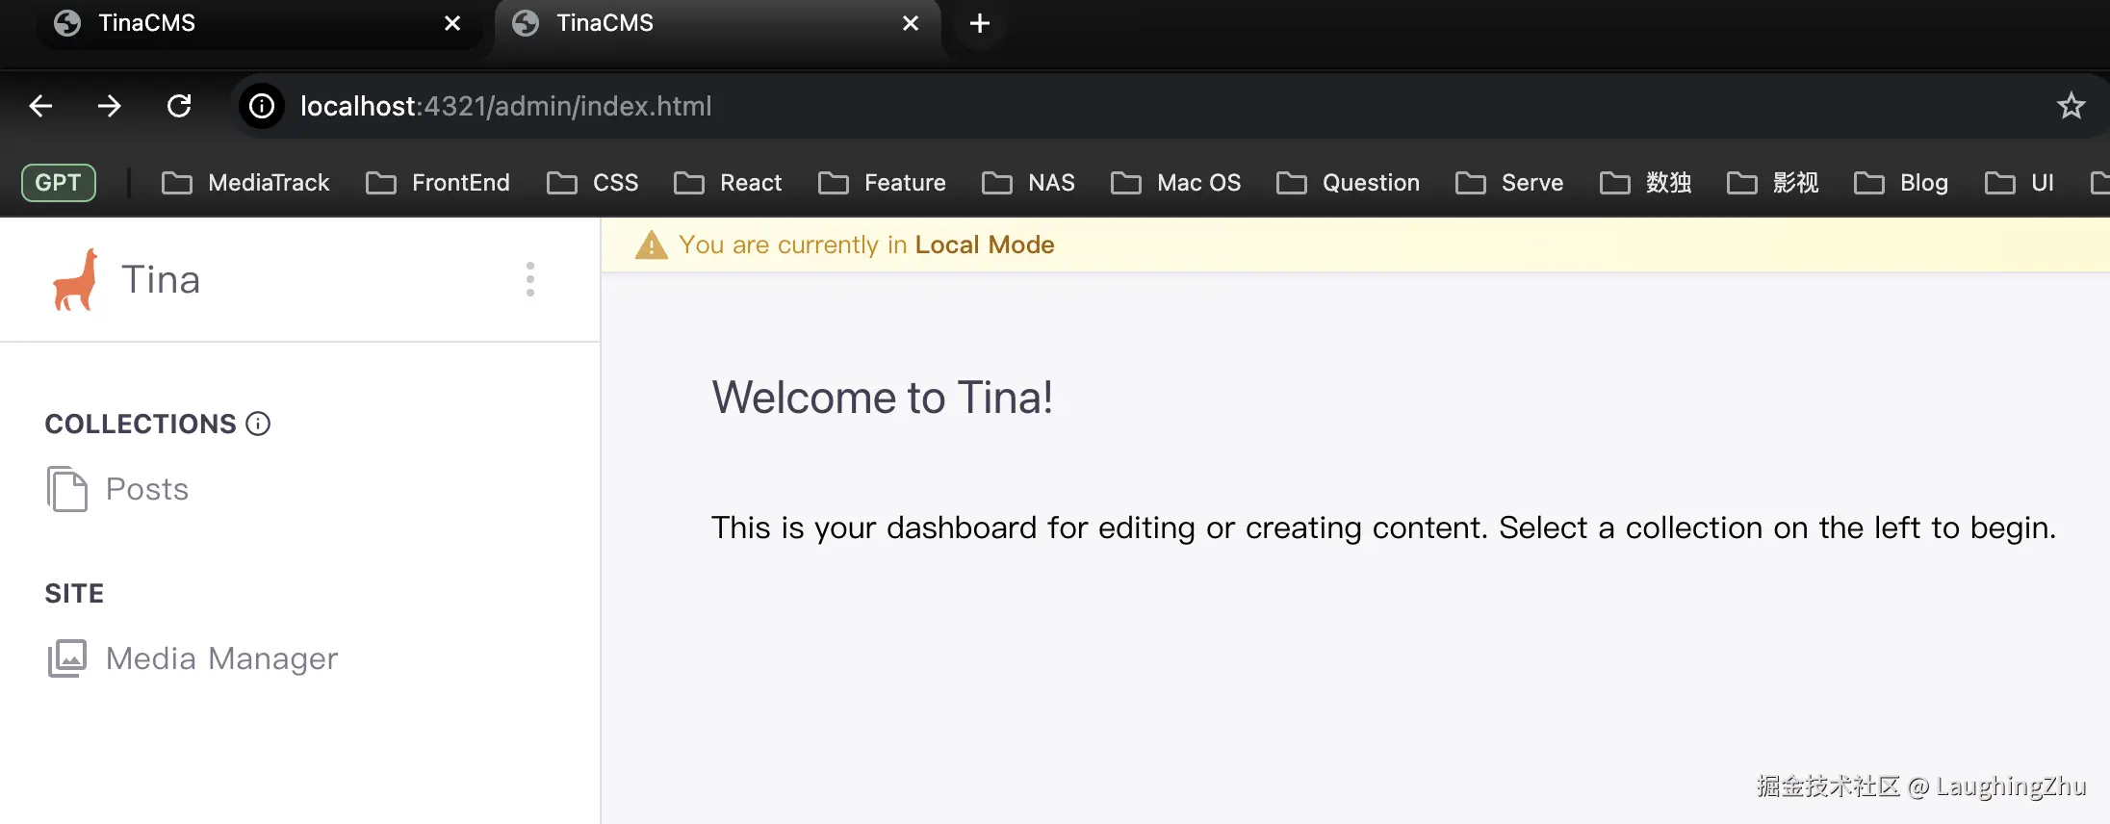Expand the React bookmarks folder
Viewport: 2110px width, 824px height.
(728, 183)
